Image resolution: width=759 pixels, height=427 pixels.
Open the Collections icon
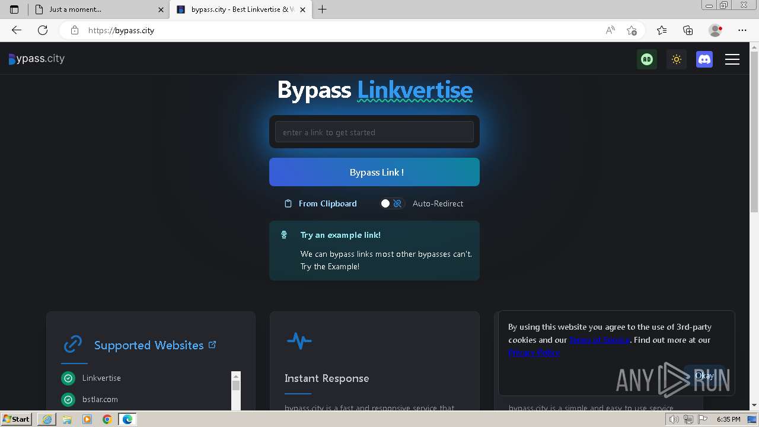click(688, 30)
